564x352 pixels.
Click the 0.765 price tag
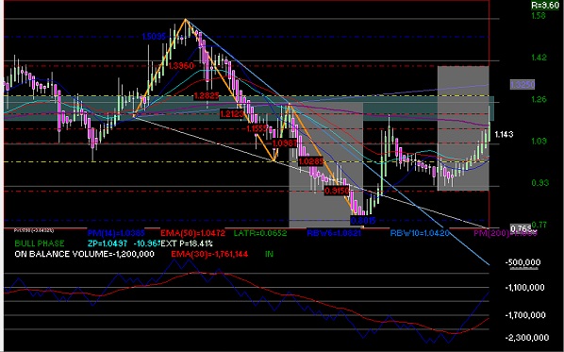(521, 228)
